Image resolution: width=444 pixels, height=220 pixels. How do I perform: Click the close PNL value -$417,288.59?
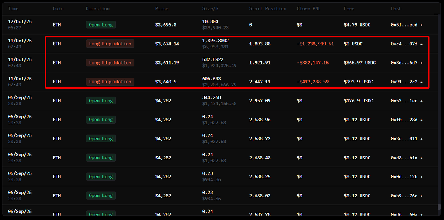click(313, 82)
